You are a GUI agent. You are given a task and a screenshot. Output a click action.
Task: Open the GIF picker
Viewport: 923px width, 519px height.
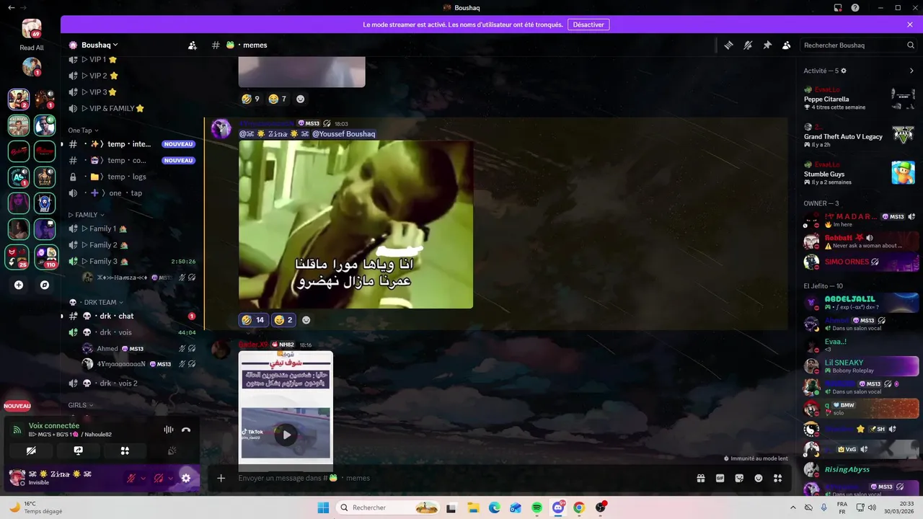pyautogui.click(x=720, y=478)
